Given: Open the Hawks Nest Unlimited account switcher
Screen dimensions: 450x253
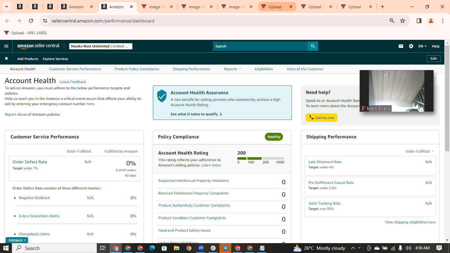Looking at the screenshot, I should (x=101, y=46).
